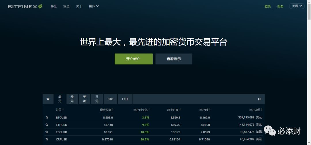This screenshot has height=145, width=311.
Task: Select the 日元 currency tab
Action: point(97,99)
